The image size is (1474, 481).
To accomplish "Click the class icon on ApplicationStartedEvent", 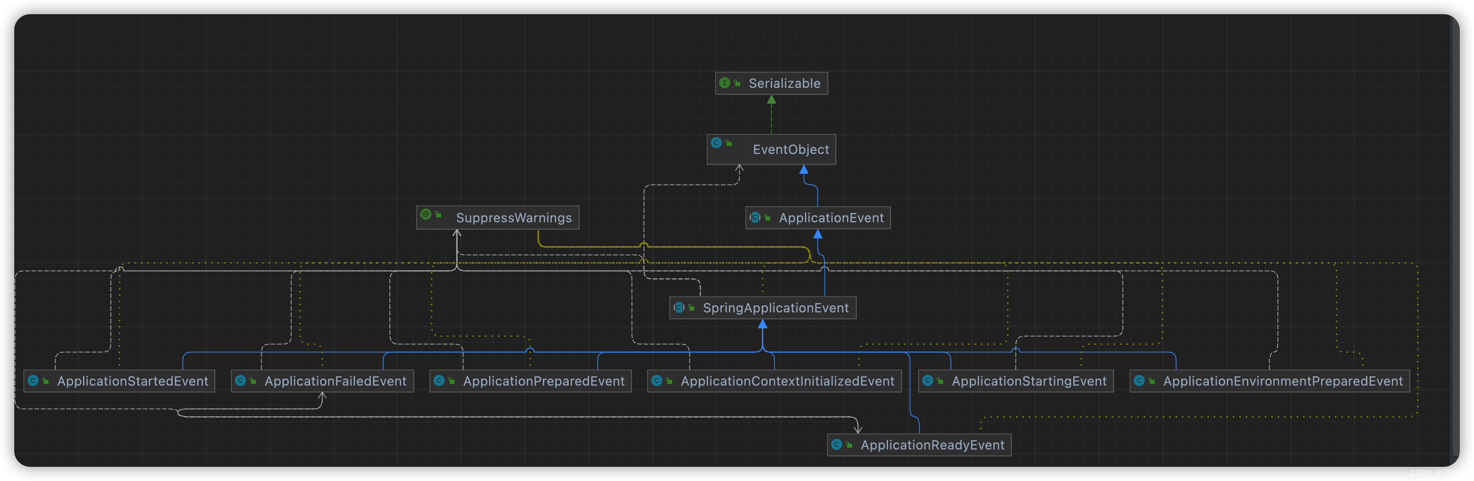I will point(34,381).
